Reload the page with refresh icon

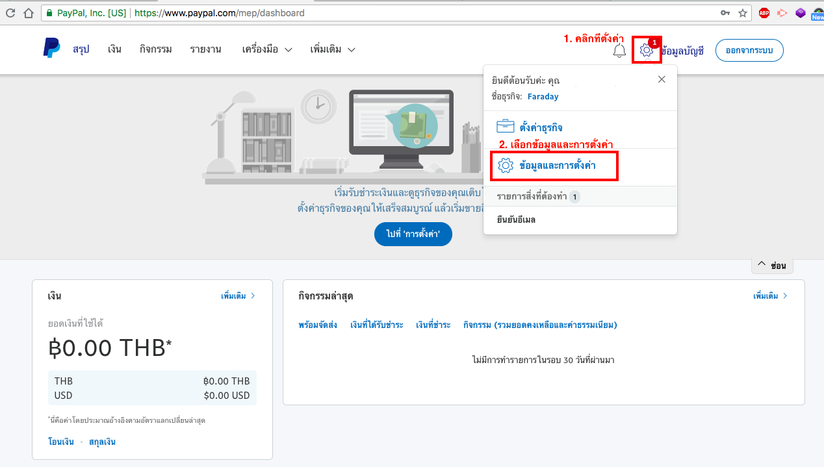[10, 13]
